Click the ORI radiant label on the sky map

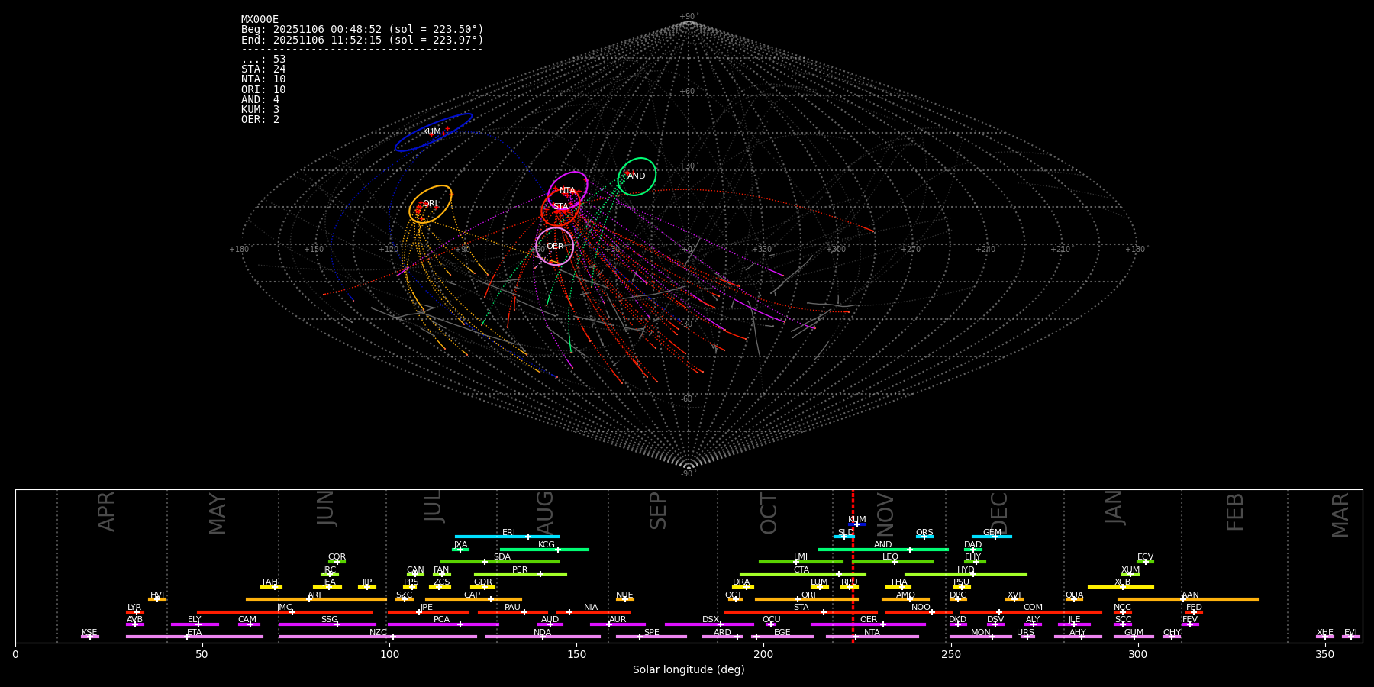pos(430,204)
